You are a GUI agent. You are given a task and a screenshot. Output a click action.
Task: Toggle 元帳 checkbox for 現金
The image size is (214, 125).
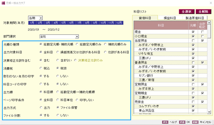pos(193,32)
